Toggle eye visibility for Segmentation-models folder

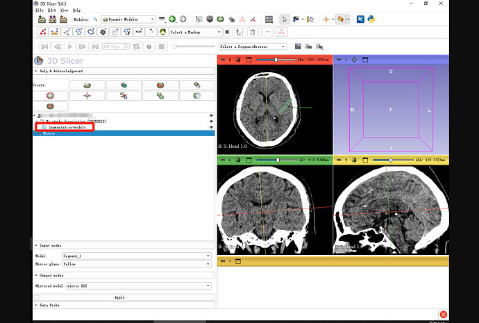pyautogui.click(x=211, y=127)
